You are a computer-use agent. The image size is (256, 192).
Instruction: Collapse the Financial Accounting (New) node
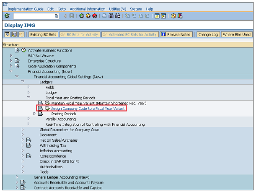point(11,71)
